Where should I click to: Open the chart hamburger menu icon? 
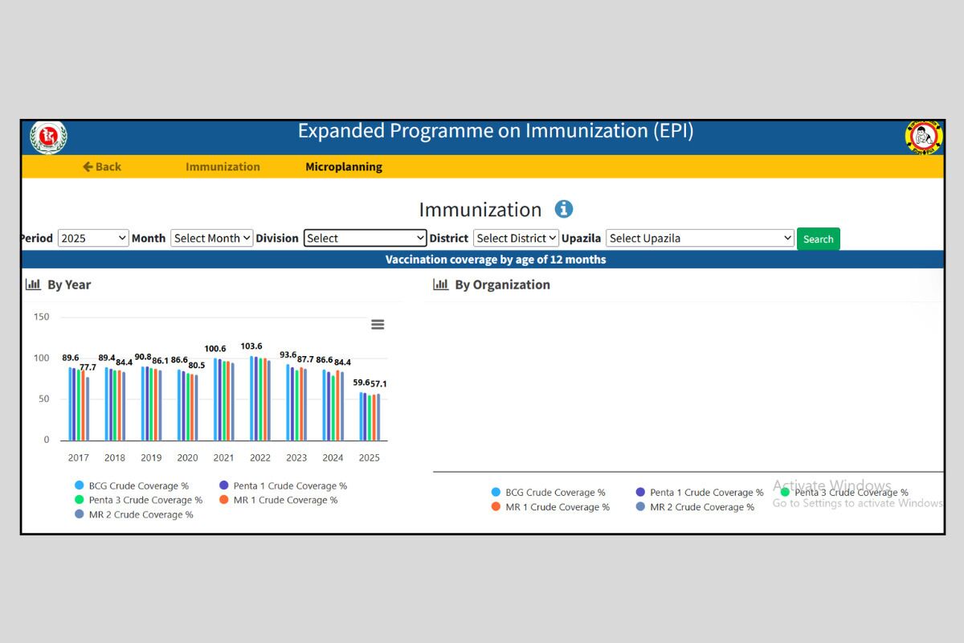click(x=378, y=325)
